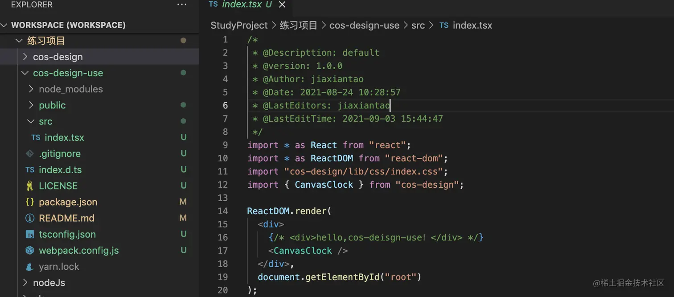Click the @Date: 2021-08-24 comment line
674x297 pixels.
point(327,92)
